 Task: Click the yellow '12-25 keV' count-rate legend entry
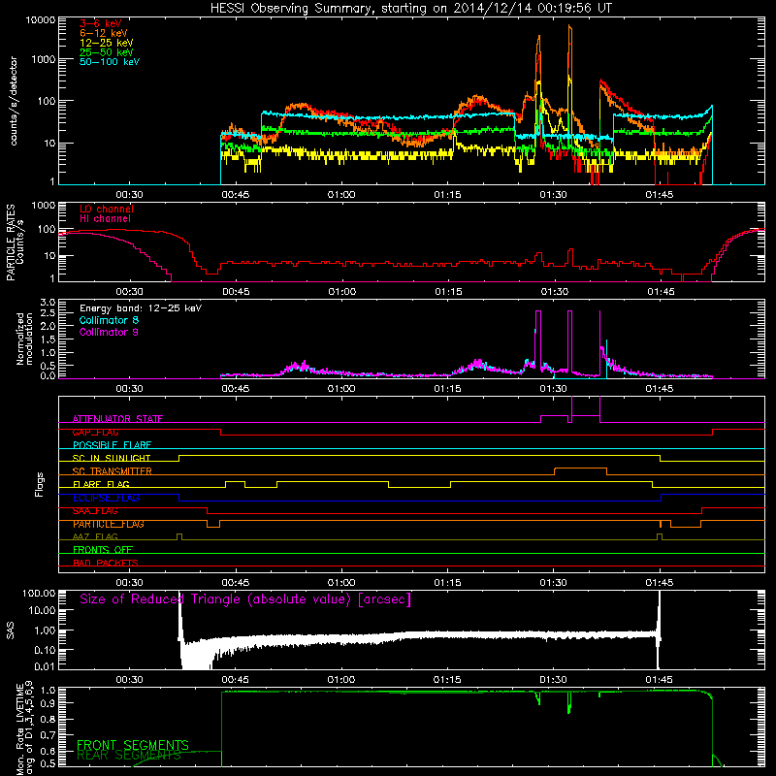point(107,43)
